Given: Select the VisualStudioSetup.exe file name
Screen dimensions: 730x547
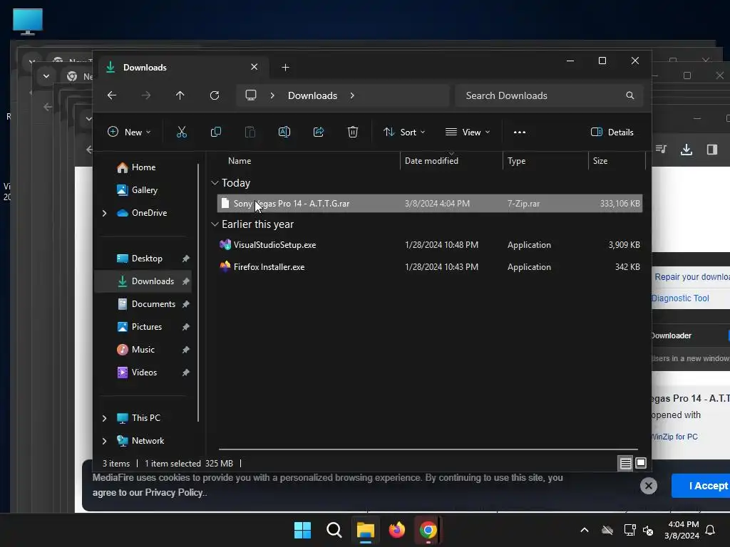Looking at the screenshot, I should (274, 245).
